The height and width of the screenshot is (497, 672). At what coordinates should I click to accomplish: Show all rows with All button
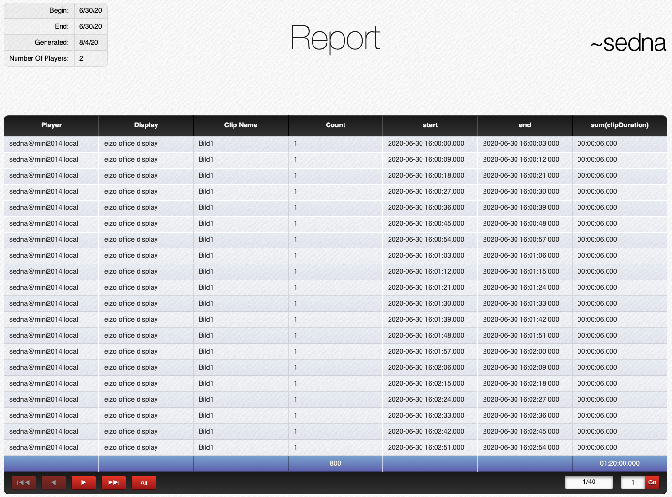[144, 482]
